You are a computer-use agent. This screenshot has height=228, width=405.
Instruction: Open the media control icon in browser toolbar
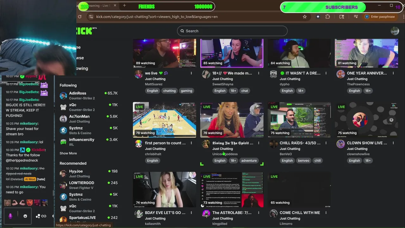(x=356, y=17)
